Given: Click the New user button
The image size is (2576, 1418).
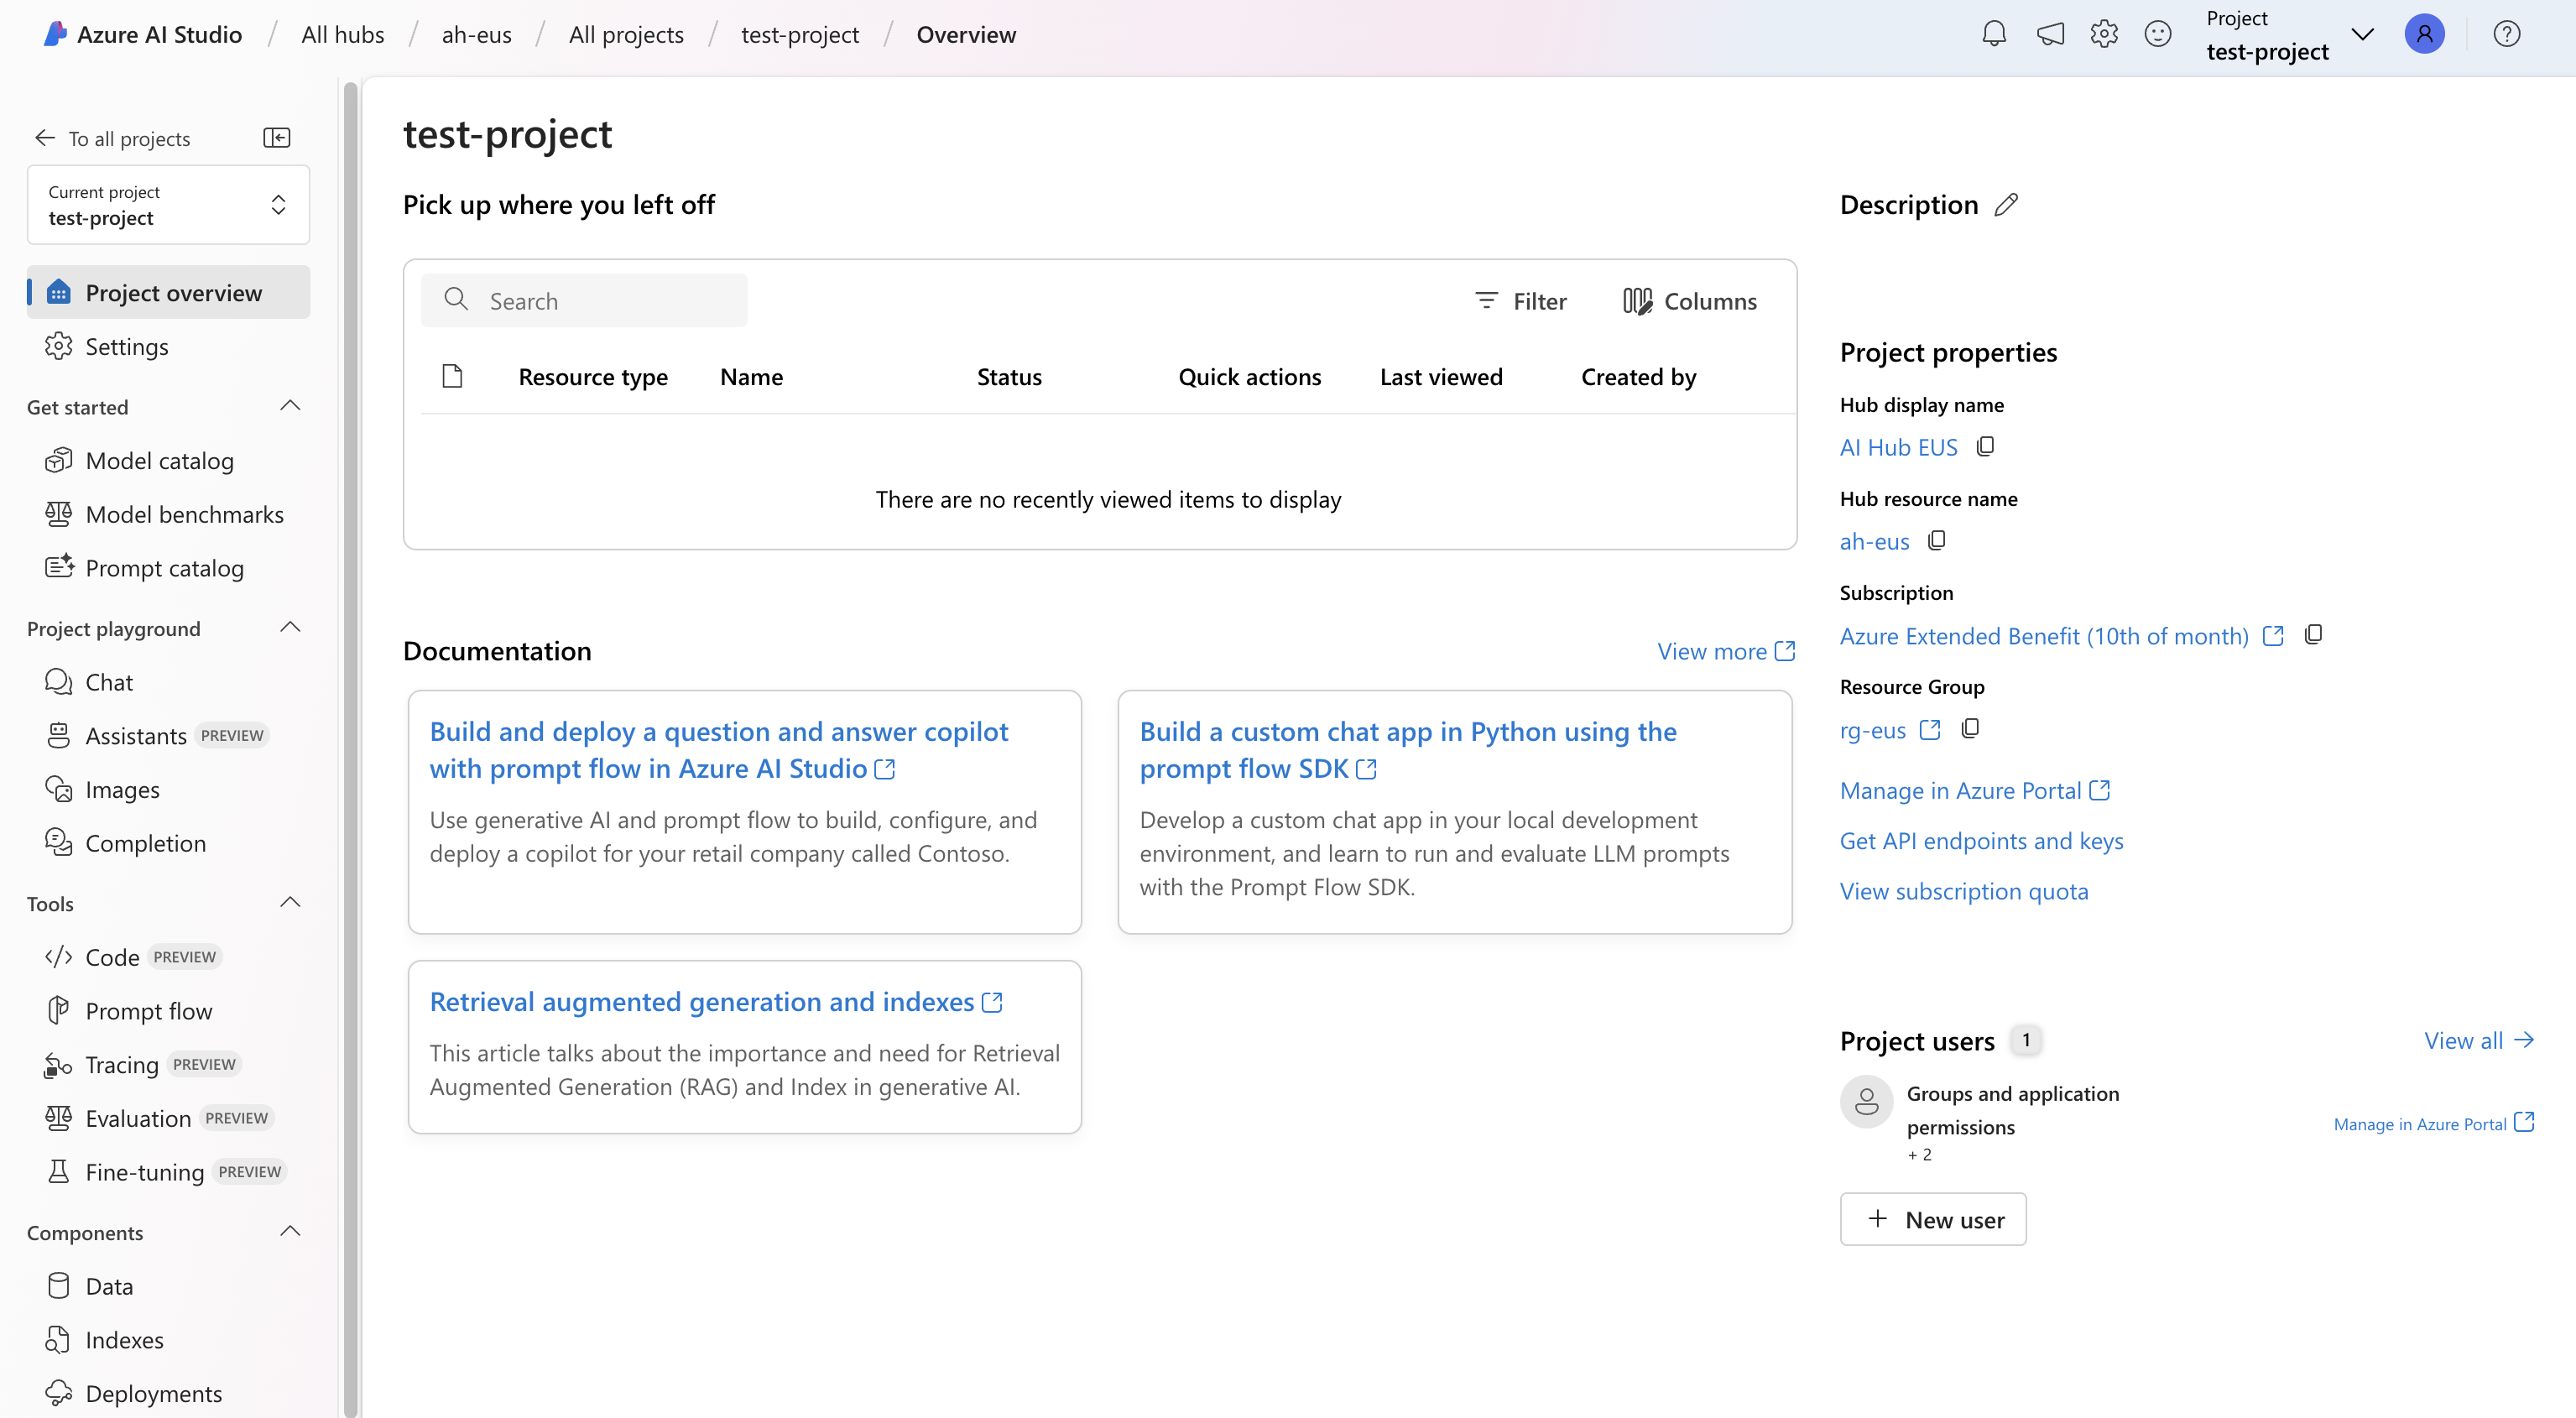Looking at the screenshot, I should [x=1933, y=1219].
